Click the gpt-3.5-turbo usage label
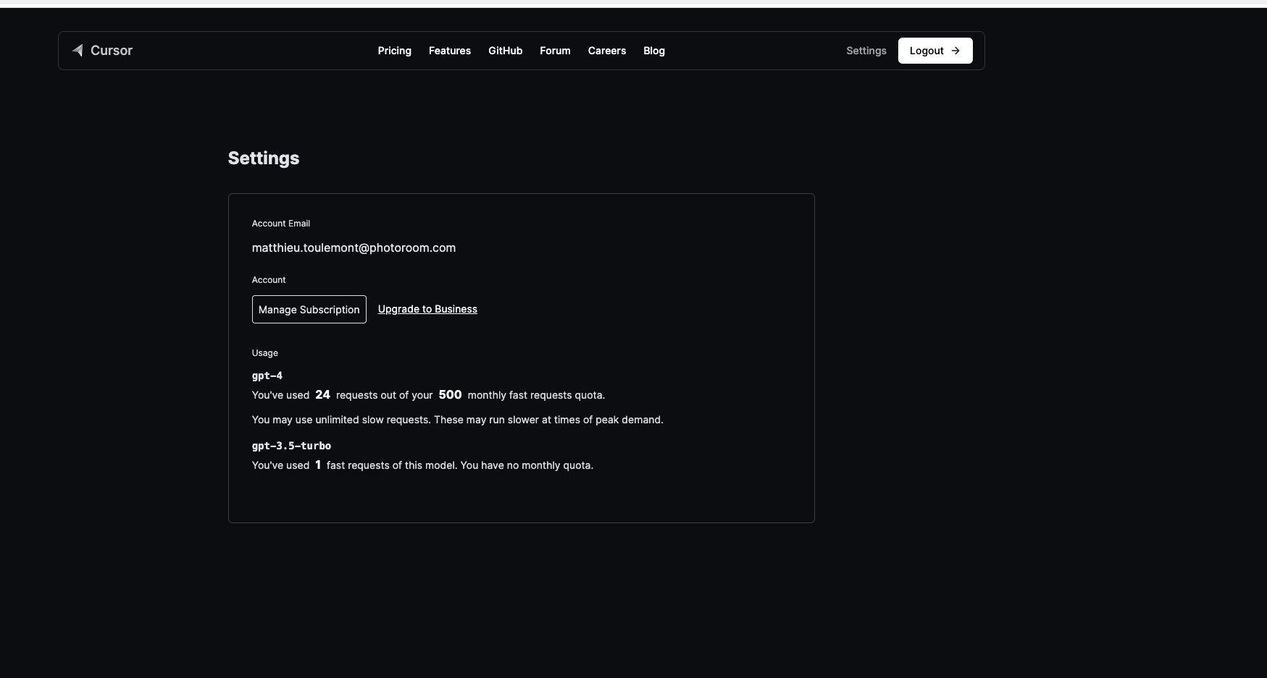This screenshot has width=1267, height=678. [291, 446]
